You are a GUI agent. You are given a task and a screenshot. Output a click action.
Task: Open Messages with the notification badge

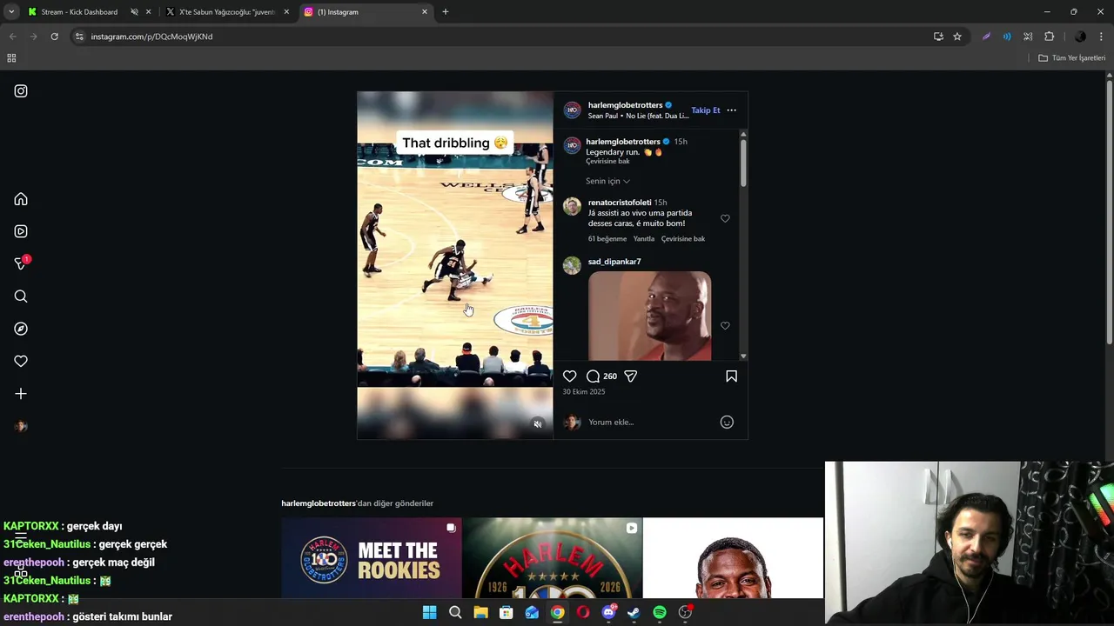[21, 263]
